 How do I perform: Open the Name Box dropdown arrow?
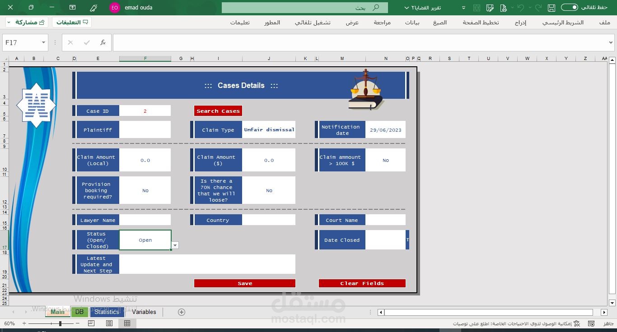tap(43, 42)
